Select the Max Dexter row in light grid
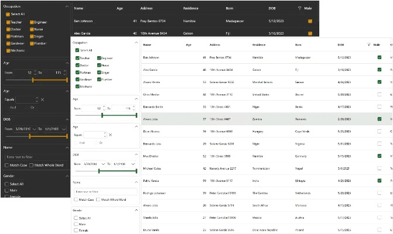Image resolution: width=393 pixels, height=234 pixels. pos(234,156)
